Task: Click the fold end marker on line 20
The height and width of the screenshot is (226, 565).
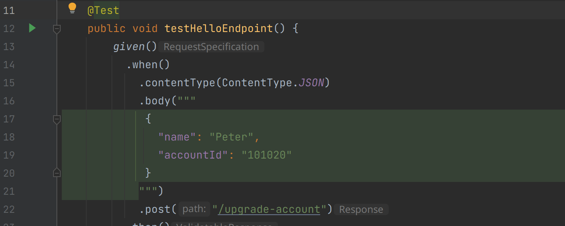Action: point(57,173)
